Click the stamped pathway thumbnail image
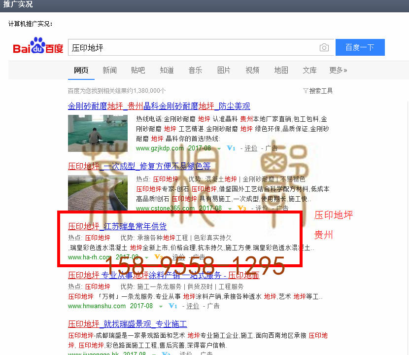This screenshot has height=355, width=409. click(98, 193)
